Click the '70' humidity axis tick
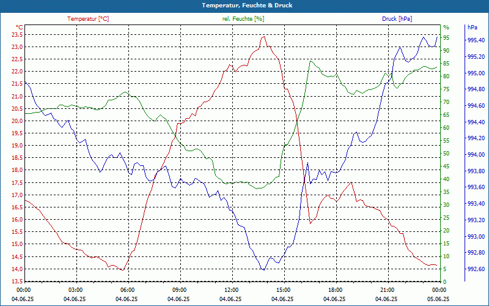 [446, 102]
